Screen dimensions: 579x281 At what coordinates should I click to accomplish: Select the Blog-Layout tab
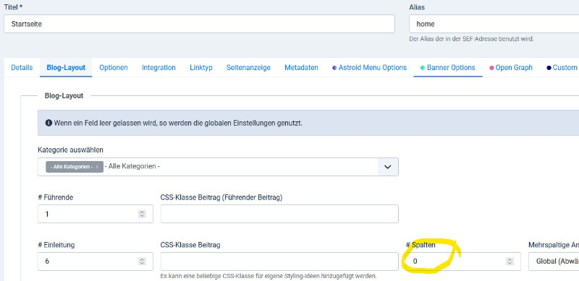pyautogui.click(x=66, y=67)
